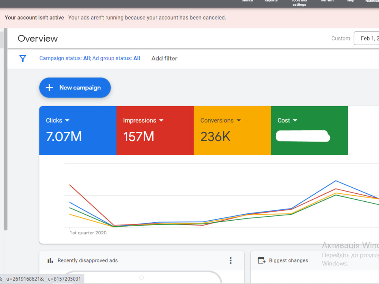Open the Recently disappeared ads three-dot menu
379x284 pixels.
coord(230,260)
